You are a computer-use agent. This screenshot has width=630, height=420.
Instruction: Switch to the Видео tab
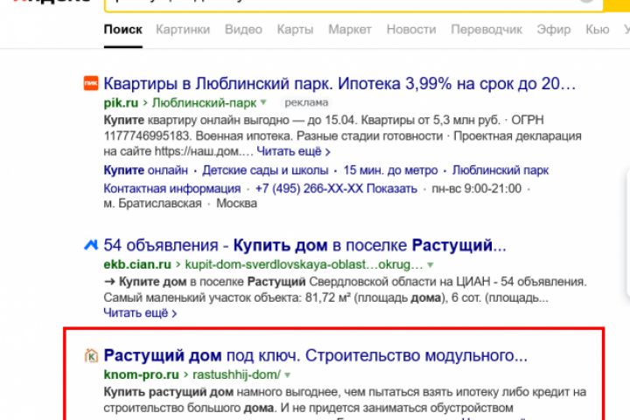pos(243,30)
